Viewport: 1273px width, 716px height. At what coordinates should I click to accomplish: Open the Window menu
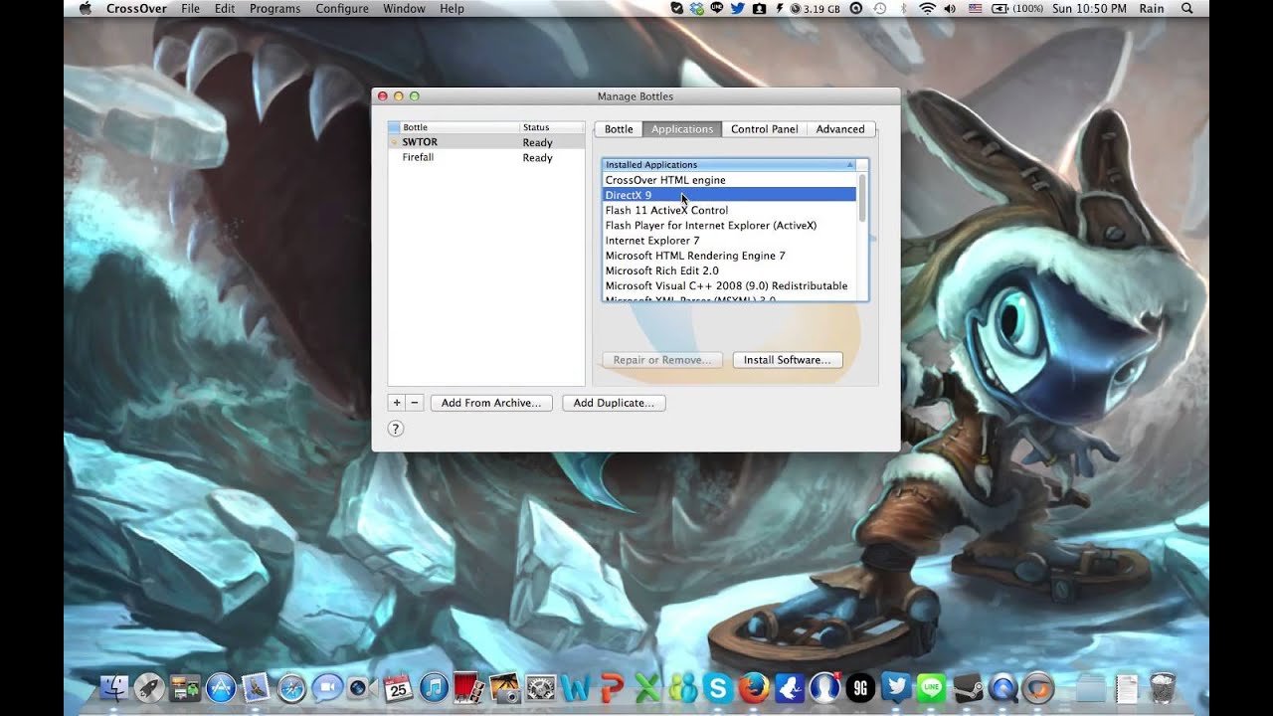[404, 8]
